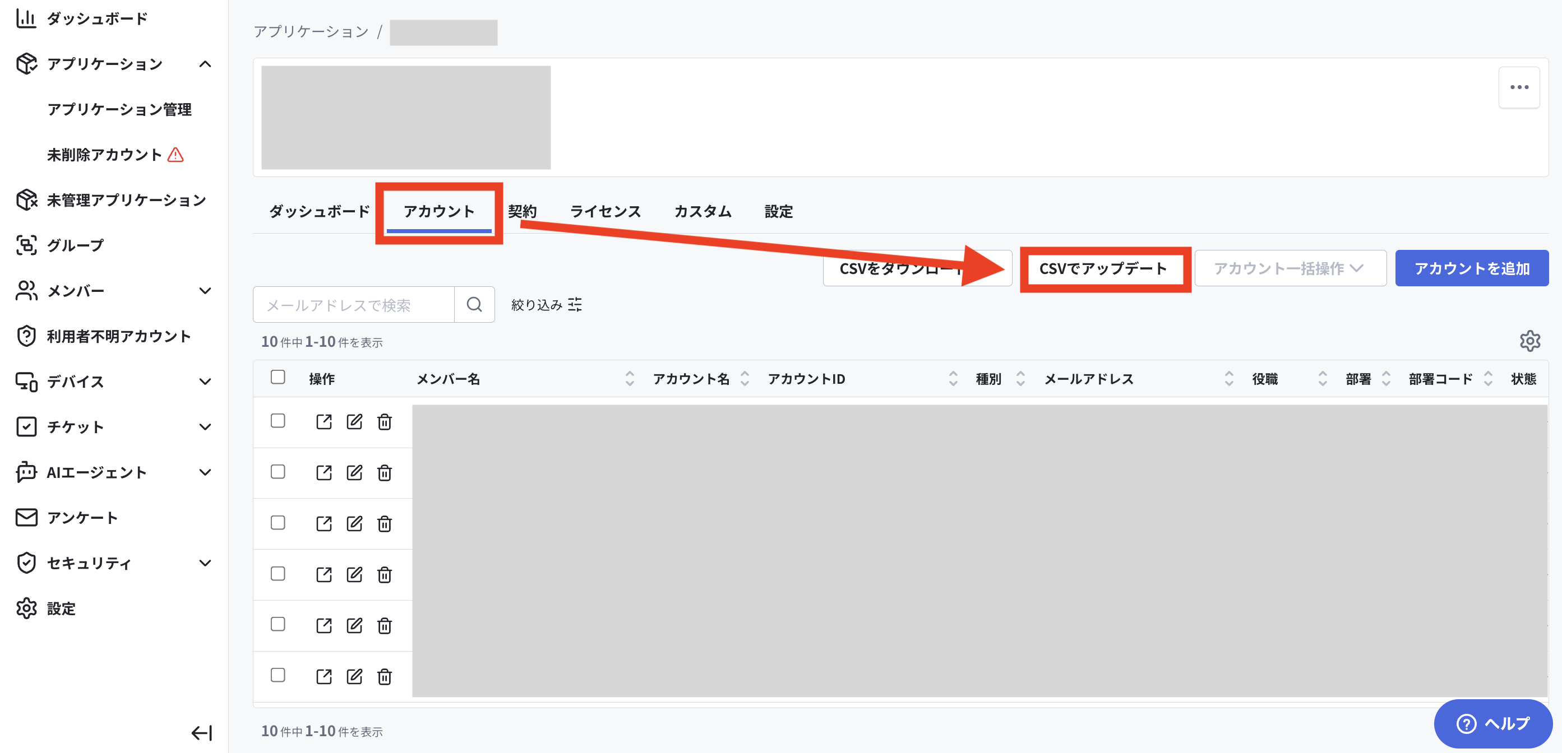Click the trash icon in first row
Image resolution: width=1562 pixels, height=753 pixels.
385,422
